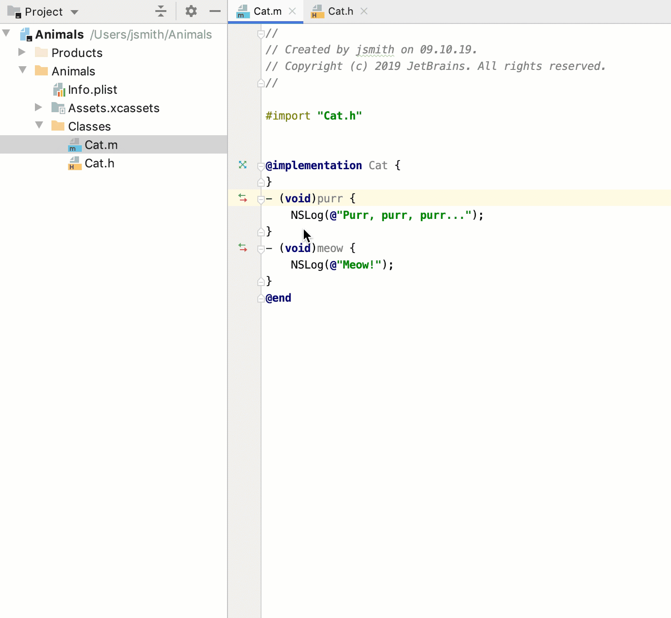Select Cat.h in the Project tree
The image size is (671, 618).
tap(99, 163)
